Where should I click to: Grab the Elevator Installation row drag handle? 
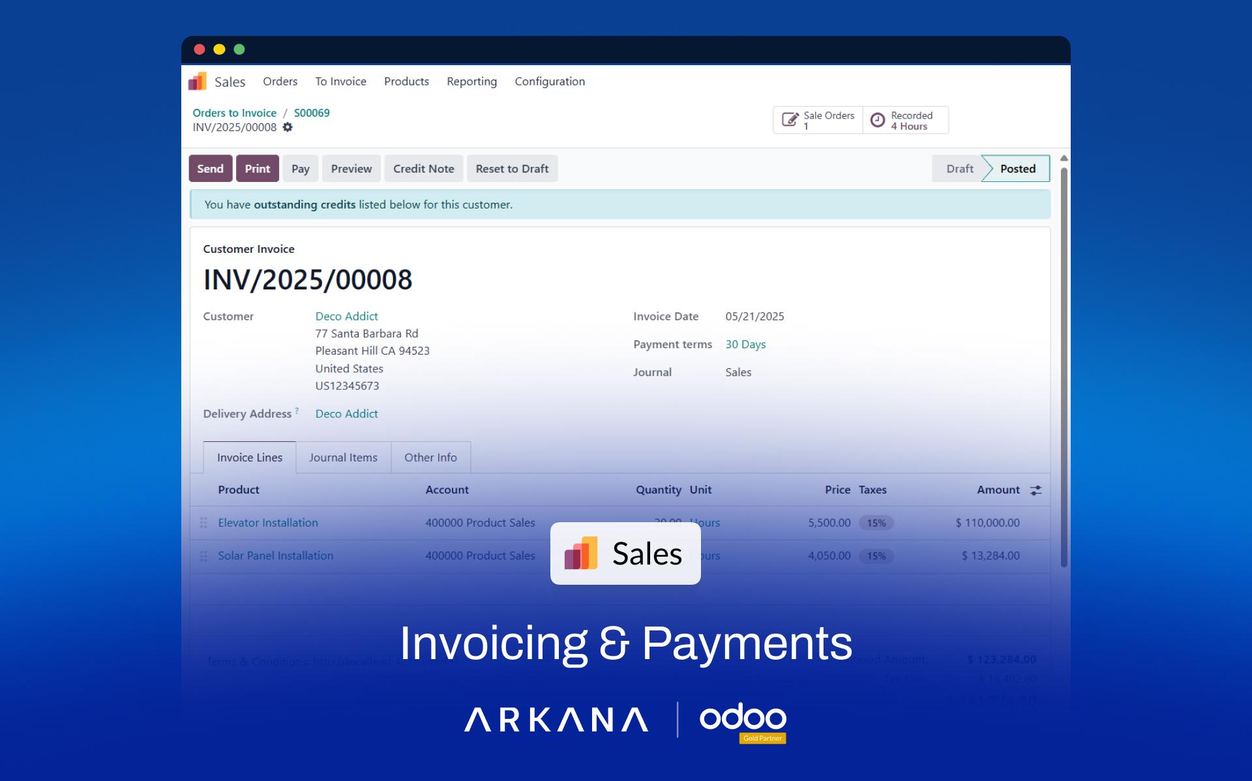[203, 523]
